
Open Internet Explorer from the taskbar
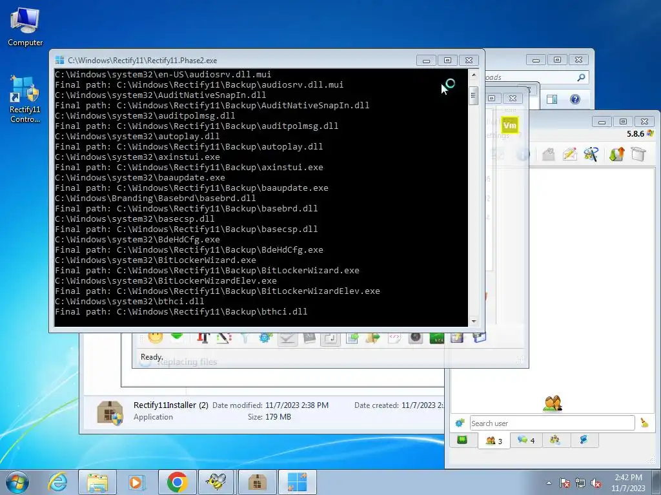(x=57, y=482)
